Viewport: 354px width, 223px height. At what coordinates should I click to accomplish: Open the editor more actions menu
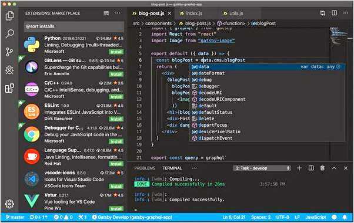[346, 13]
